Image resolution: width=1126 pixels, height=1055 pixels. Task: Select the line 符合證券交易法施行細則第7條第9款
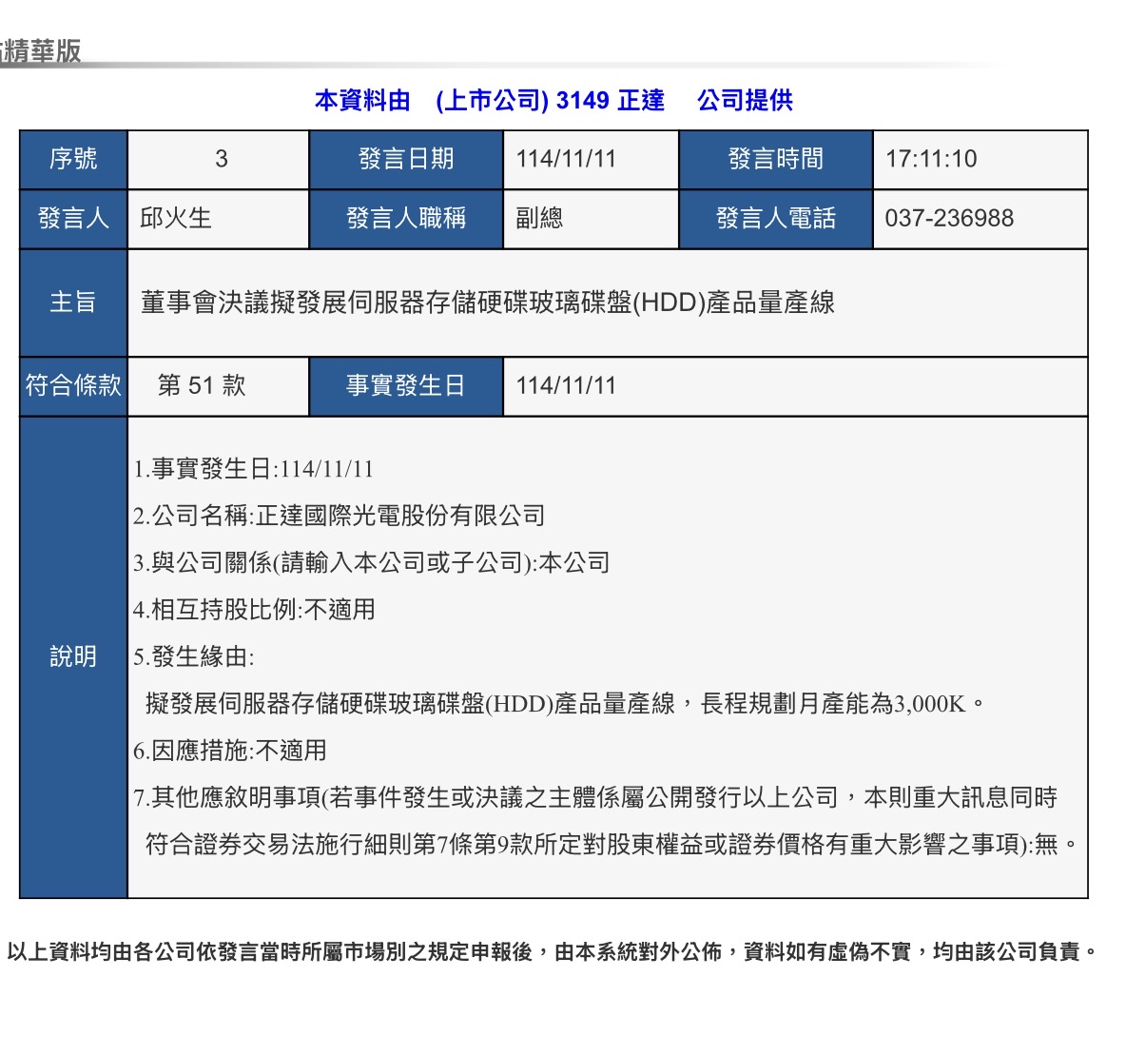(612, 845)
